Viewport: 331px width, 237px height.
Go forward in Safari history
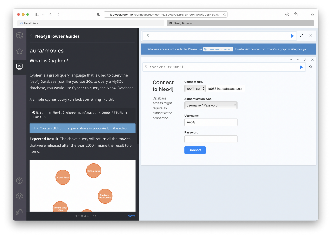point(59,14)
